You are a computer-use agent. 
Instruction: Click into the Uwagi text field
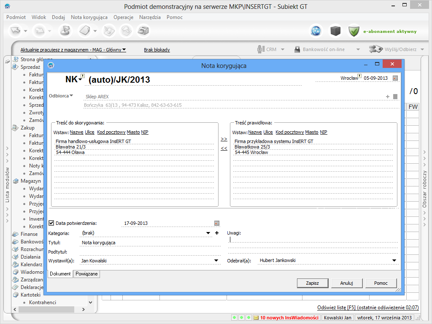(x=312, y=240)
